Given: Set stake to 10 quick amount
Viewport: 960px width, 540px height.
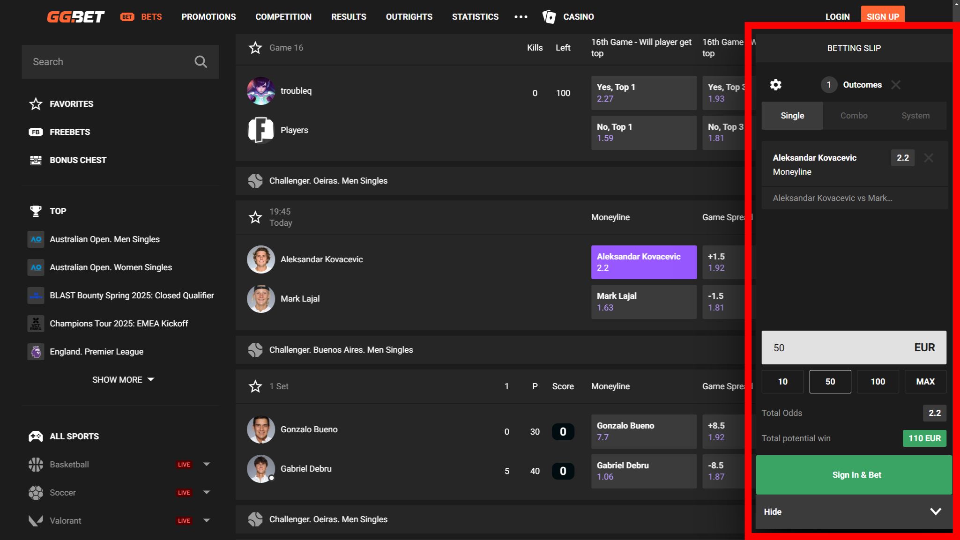Looking at the screenshot, I should (782, 382).
